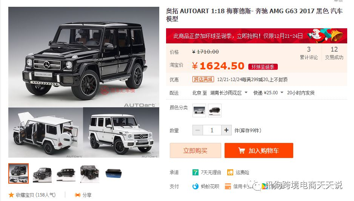The image size is (354, 201).
Task: Click the 立即购买 buy now button
Action: coord(195,150)
